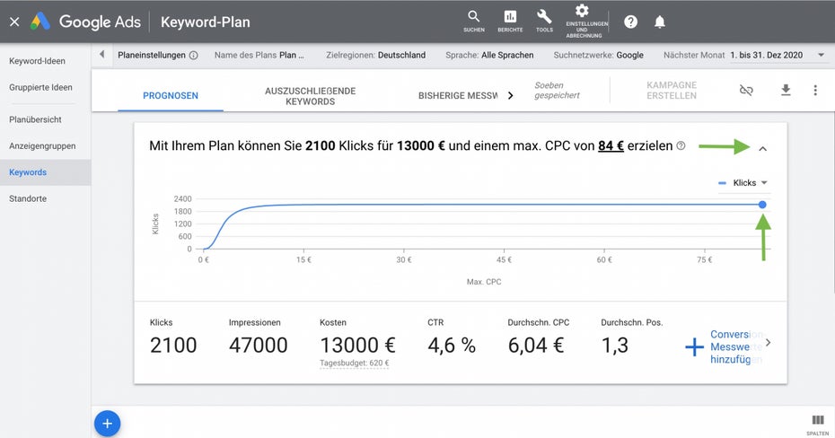The height and width of the screenshot is (438, 835).
Task: Switch to Auszuschließende Keywords tab
Action: (x=310, y=96)
